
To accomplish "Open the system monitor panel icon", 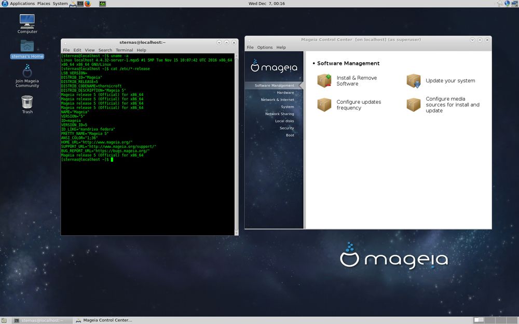I will pyautogui.click(x=103, y=4).
